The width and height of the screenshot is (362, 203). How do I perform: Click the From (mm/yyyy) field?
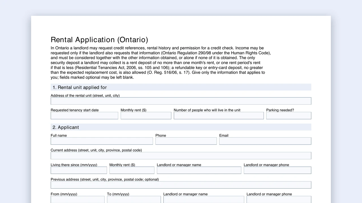(77, 200)
